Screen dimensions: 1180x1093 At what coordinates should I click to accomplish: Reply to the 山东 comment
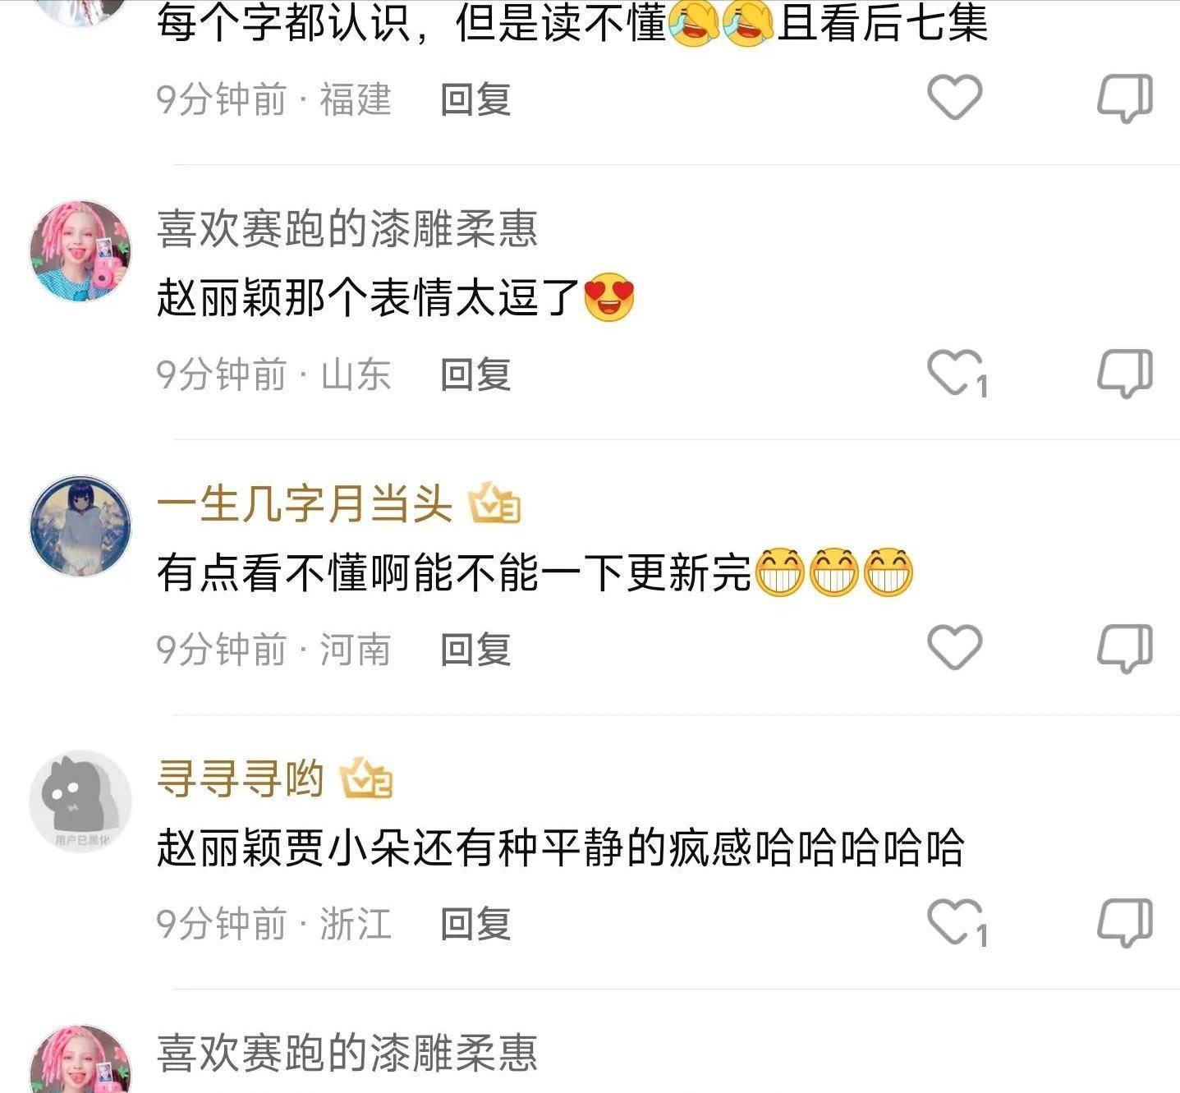click(x=475, y=374)
